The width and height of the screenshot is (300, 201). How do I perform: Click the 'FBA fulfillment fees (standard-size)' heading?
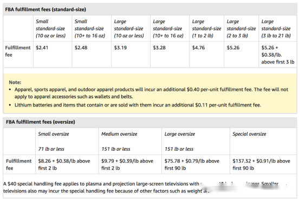45,9
